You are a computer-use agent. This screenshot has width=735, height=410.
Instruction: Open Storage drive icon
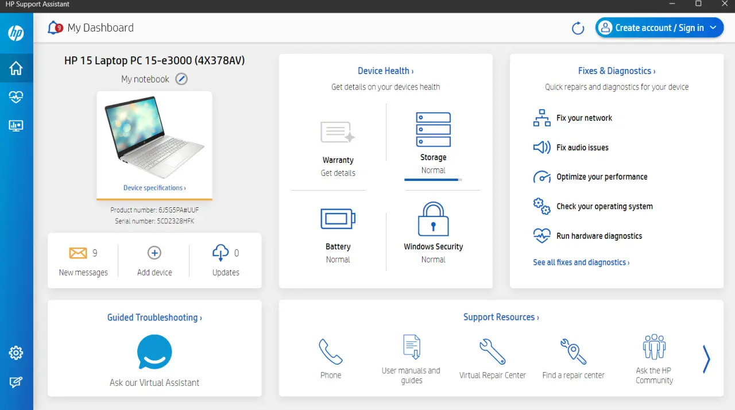[433, 130]
